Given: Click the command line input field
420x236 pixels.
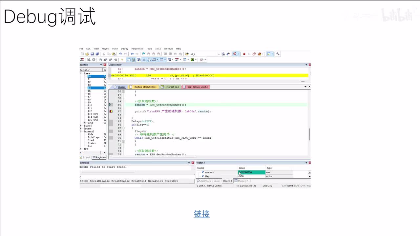Looking at the screenshot, I should pos(137,177).
